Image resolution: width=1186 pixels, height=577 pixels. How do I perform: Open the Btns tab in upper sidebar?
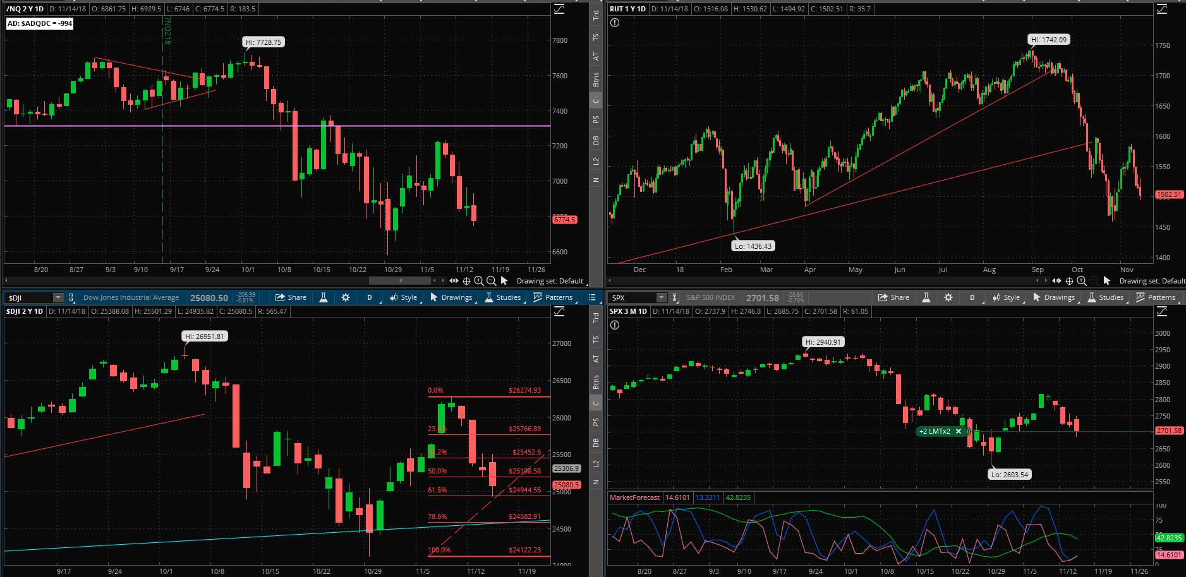[x=595, y=80]
